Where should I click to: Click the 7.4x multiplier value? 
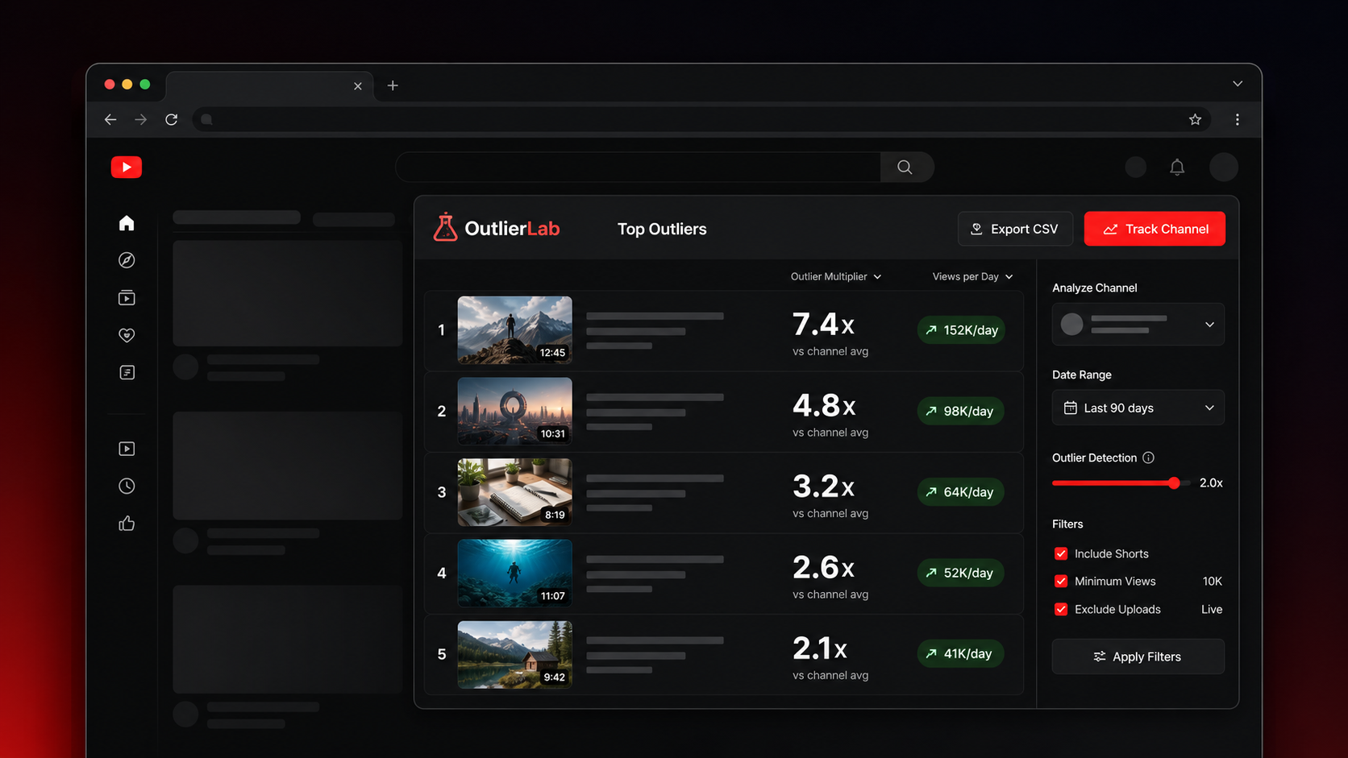823,325
